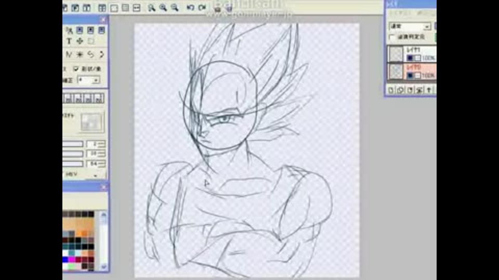Image resolution: width=499 pixels, height=280 pixels.
Task: Click the middle blue square tool icon in top tool row
Action: [90, 30]
